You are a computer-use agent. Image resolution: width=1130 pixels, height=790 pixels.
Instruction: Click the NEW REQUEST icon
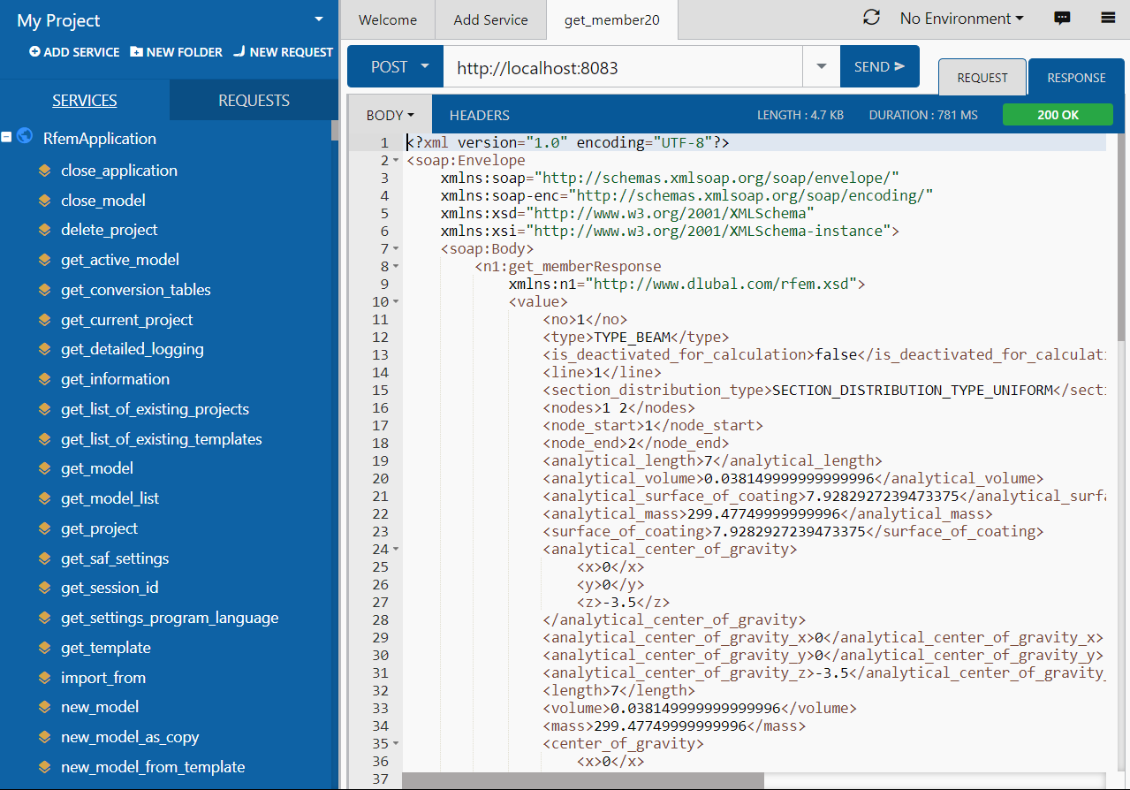click(238, 52)
